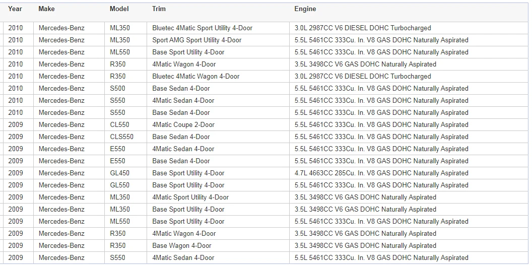The image size is (532, 265).
Task: Select the 2009 CL550 year cell
Action: (x=18, y=125)
